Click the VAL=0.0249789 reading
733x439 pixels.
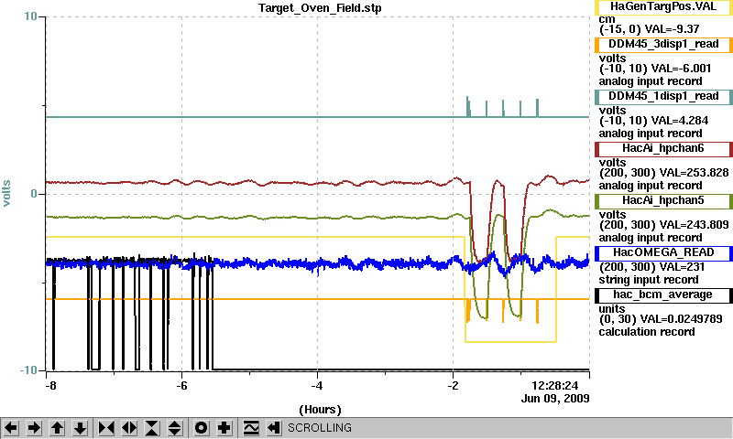[x=681, y=319]
